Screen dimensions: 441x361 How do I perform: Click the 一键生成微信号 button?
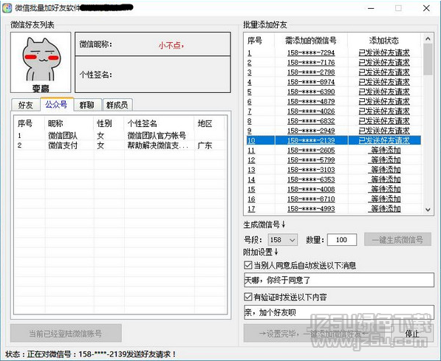[x=397, y=239]
